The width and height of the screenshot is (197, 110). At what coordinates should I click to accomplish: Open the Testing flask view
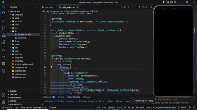[3, 50]
